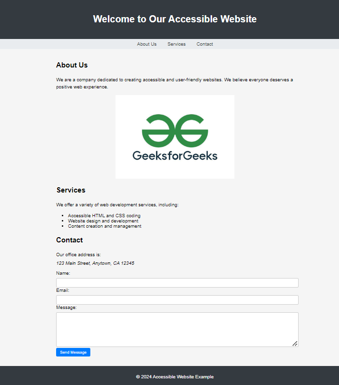Viewport: 339px width, 385px height.
Task: Click the page title Welcome to Our Accessible Website
Action: point(174,19)
